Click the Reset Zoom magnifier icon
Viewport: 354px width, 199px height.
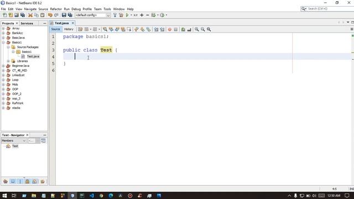pyautogui.click(x=209, y=29)
